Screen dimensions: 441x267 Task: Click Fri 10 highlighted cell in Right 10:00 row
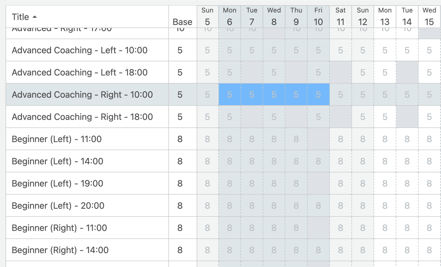click(318, 95)
